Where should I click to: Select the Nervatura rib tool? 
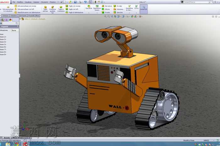(x=107, y=6)
